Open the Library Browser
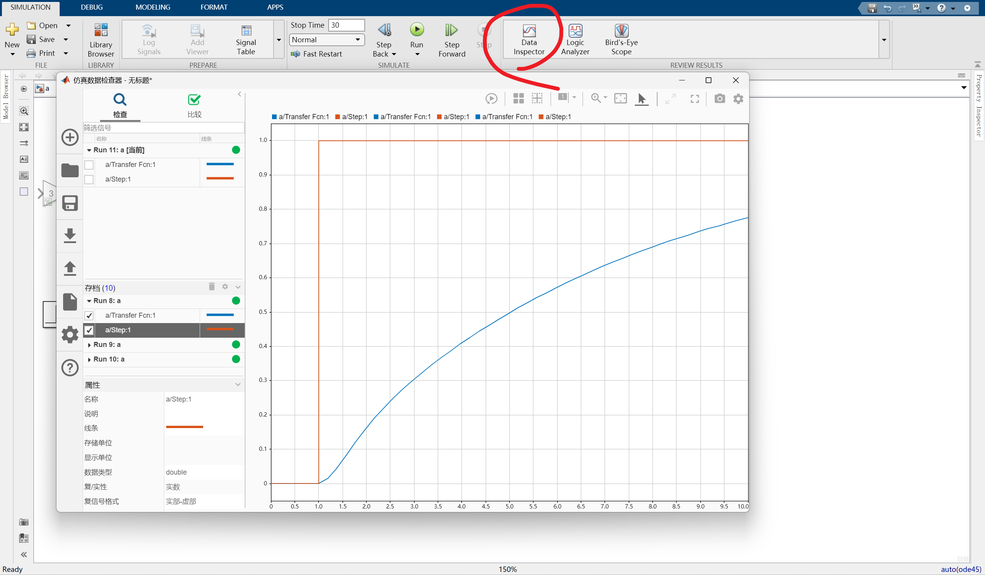 (x=101, y=40)
